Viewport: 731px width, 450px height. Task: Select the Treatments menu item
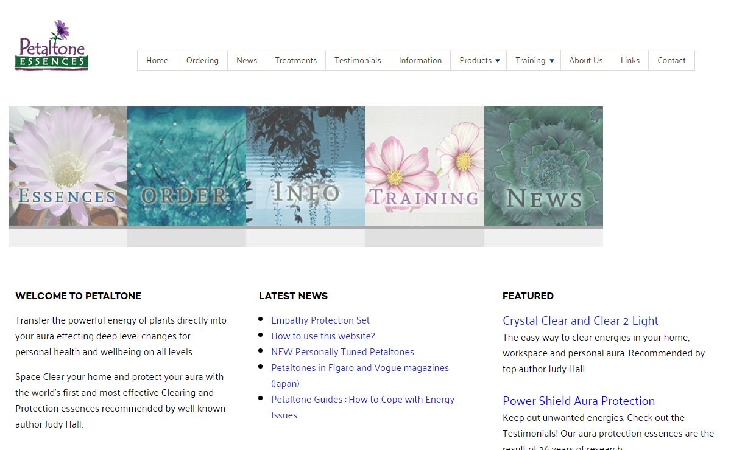(295, 60)
